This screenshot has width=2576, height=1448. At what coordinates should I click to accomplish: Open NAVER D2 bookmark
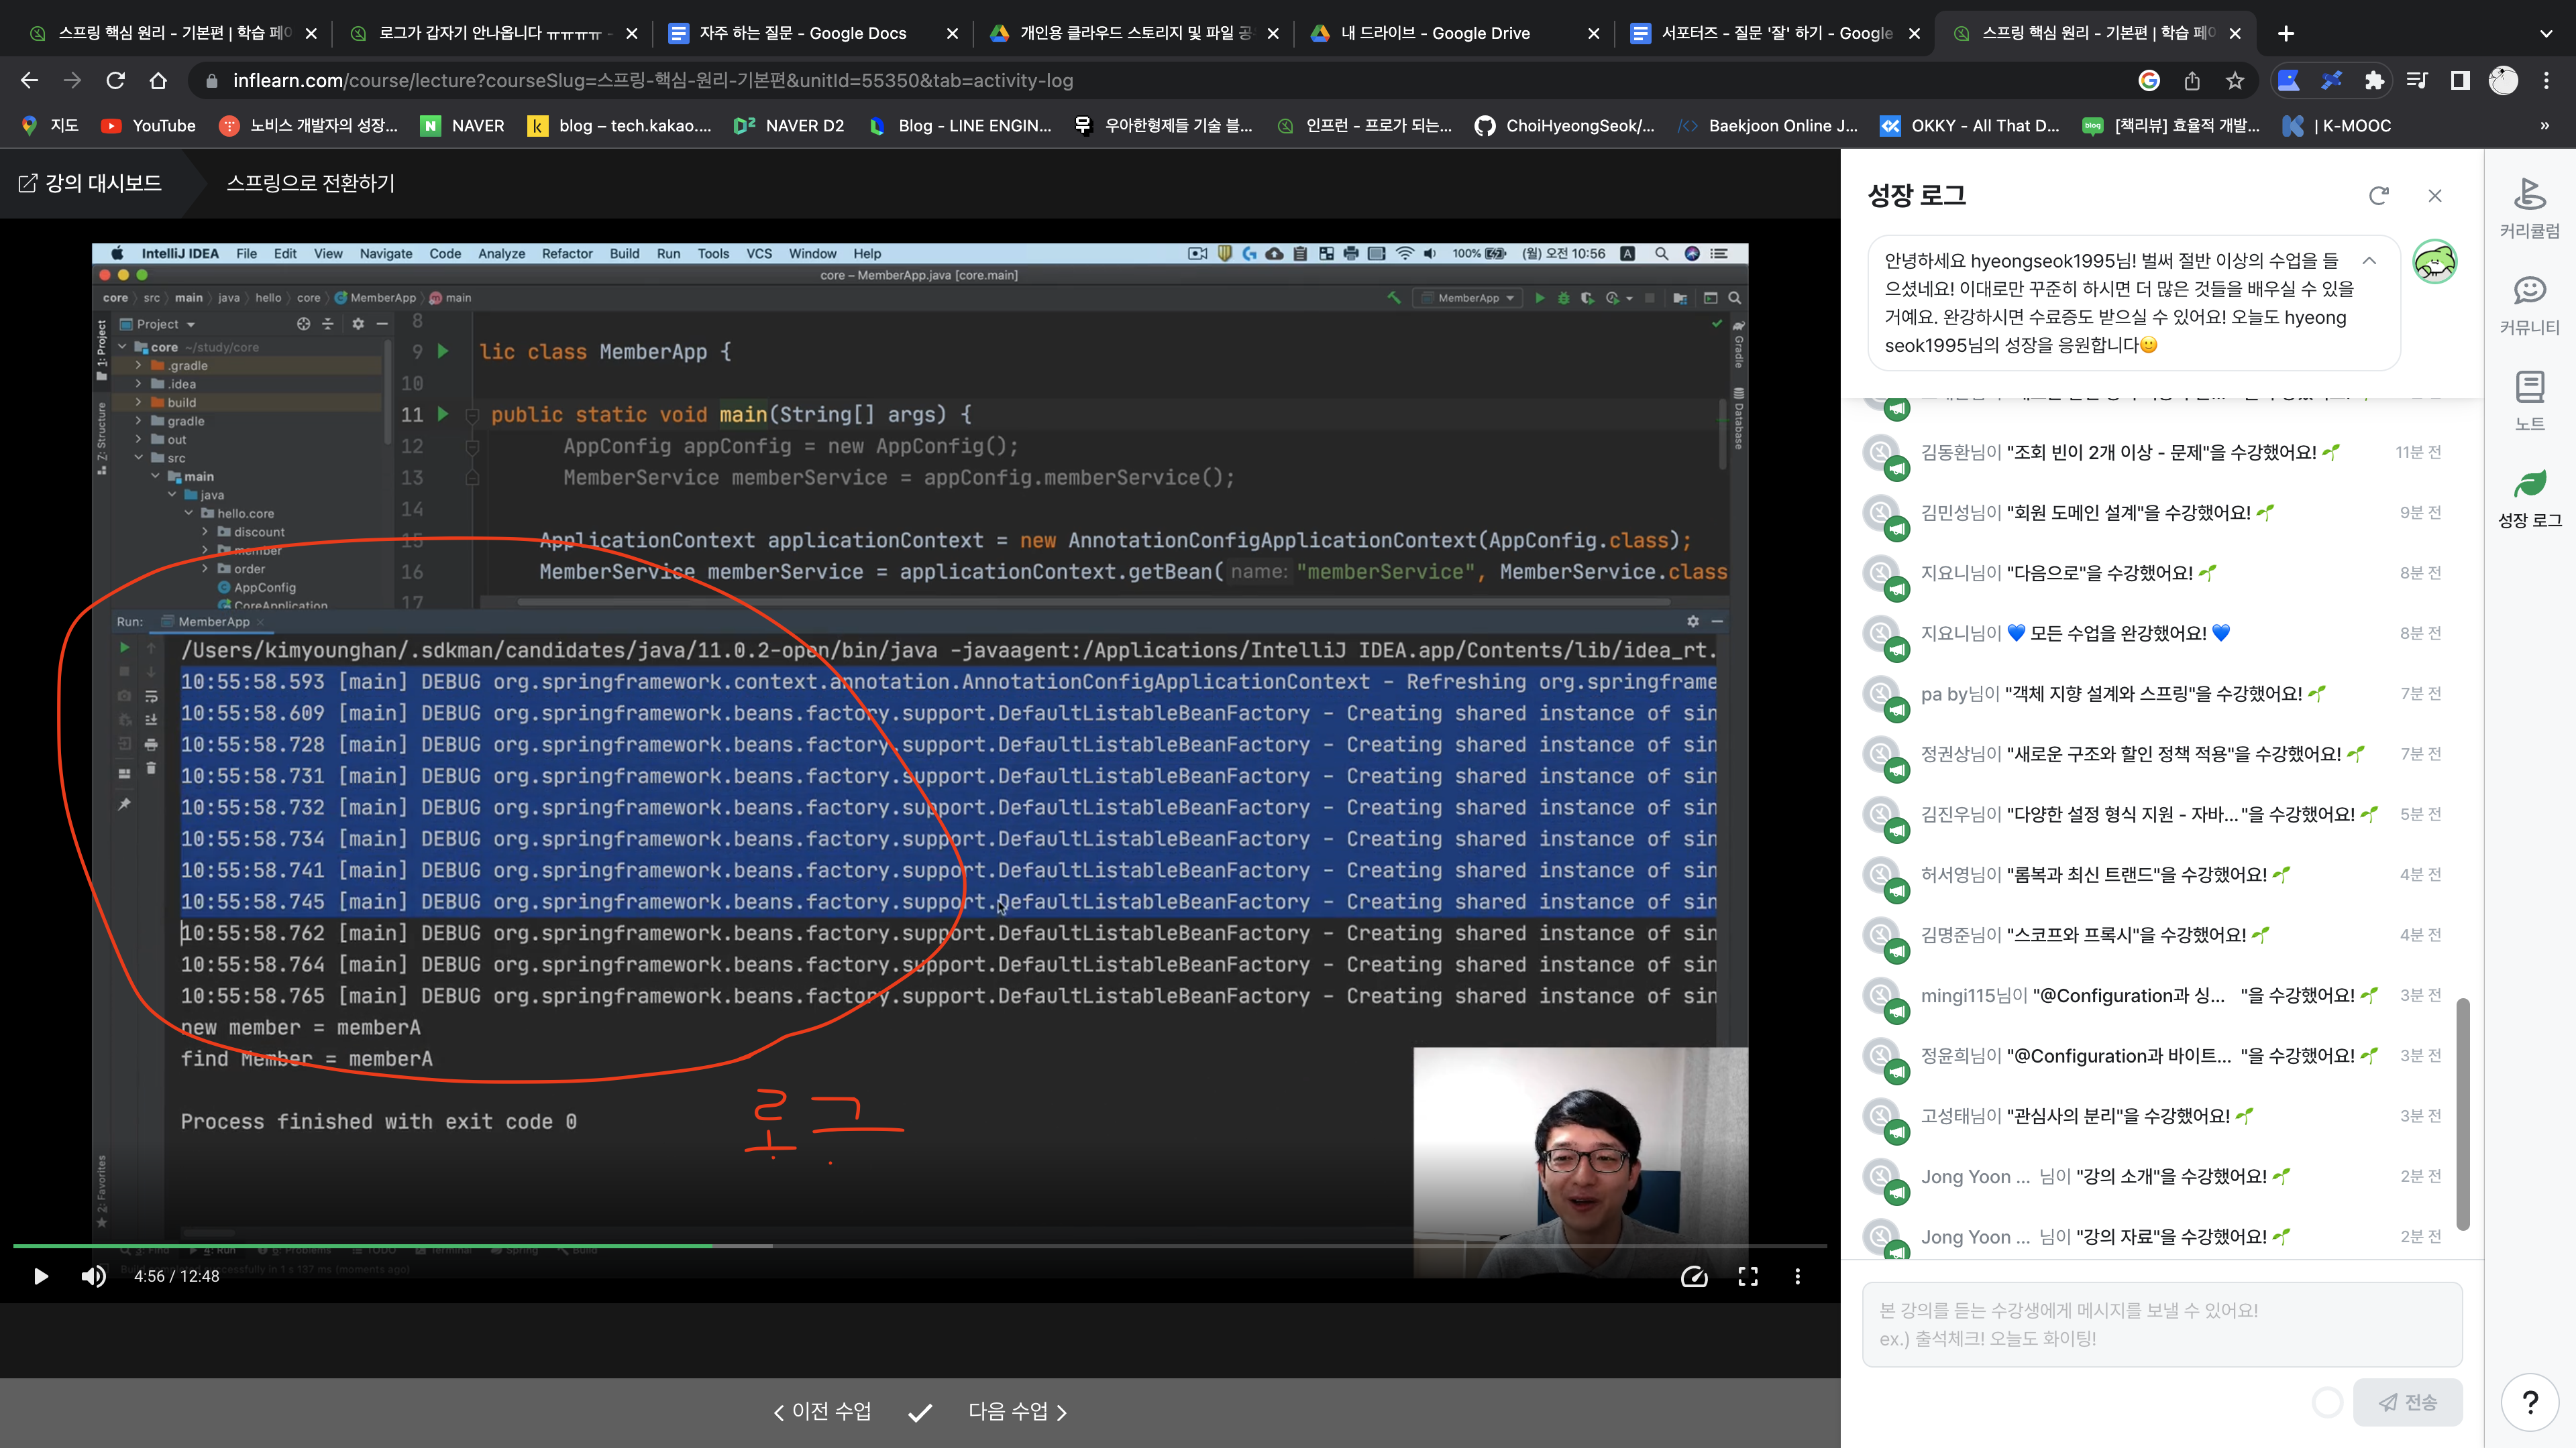pyautogui.click(x=789, y=126)
